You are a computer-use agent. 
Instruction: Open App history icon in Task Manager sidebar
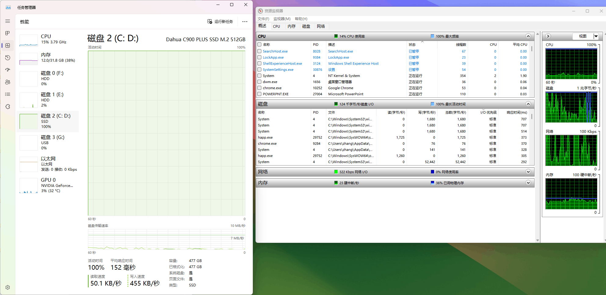[8, 57]
